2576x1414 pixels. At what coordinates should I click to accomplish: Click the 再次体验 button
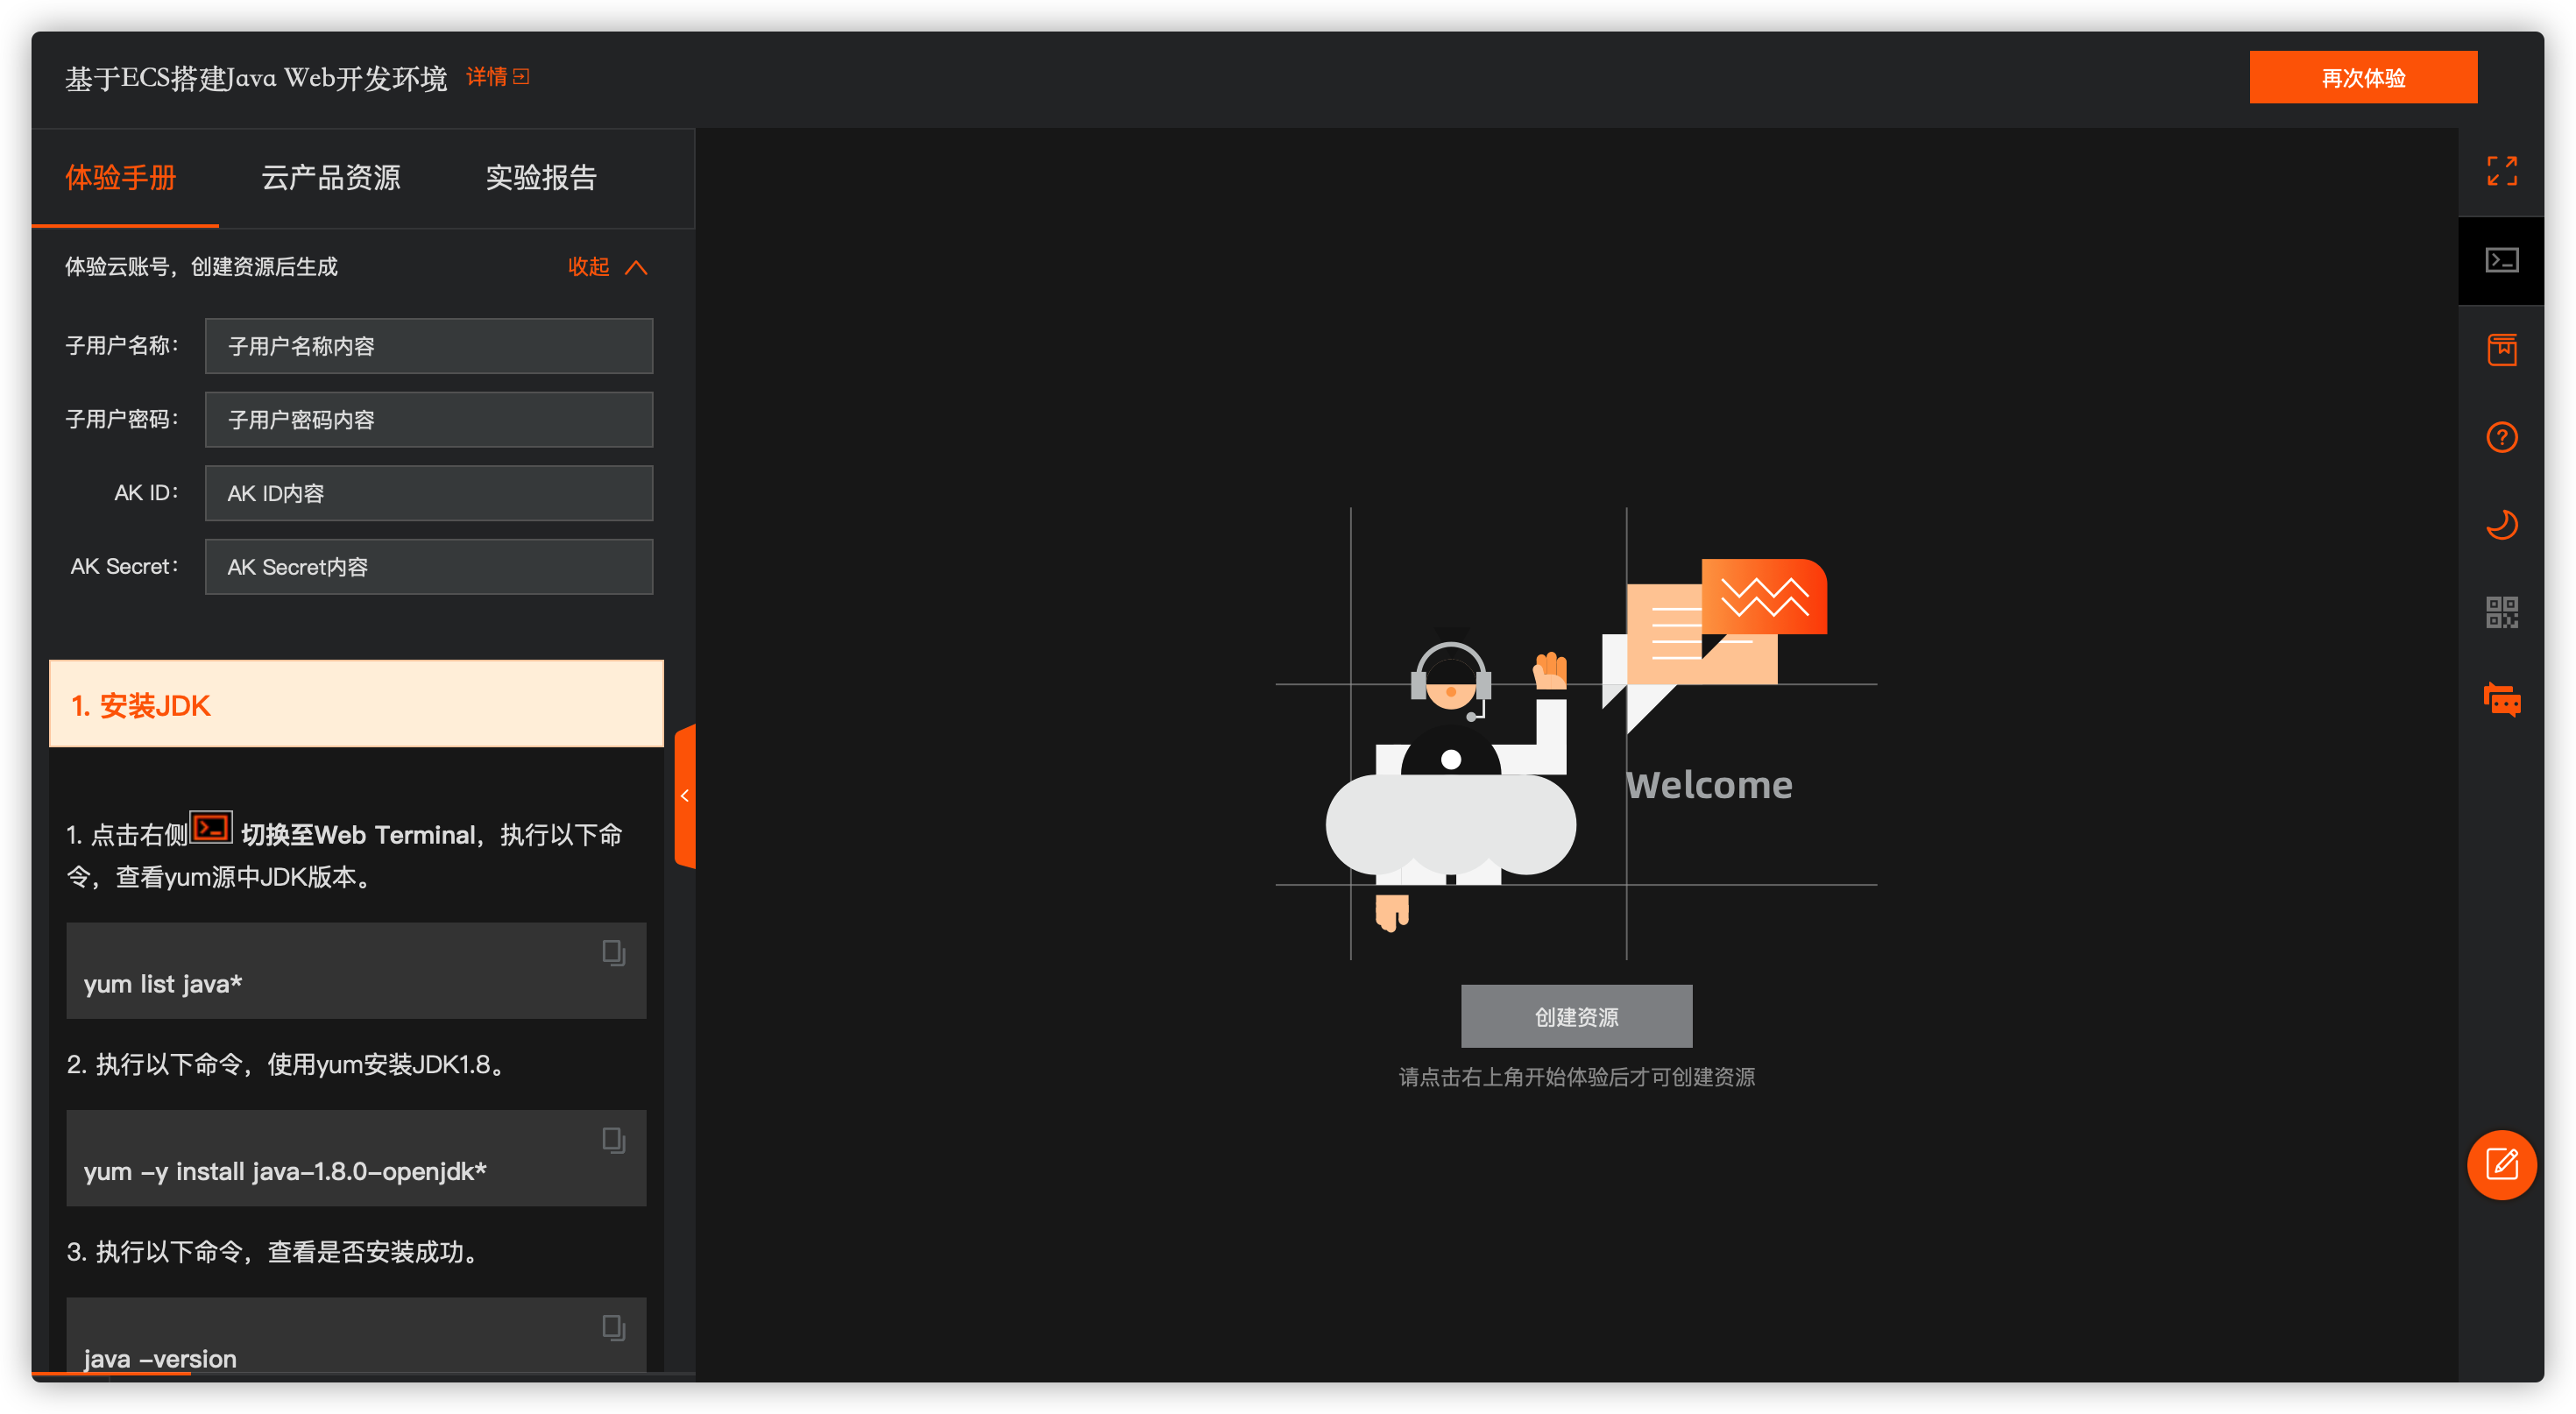click(x=2362, y=74)
